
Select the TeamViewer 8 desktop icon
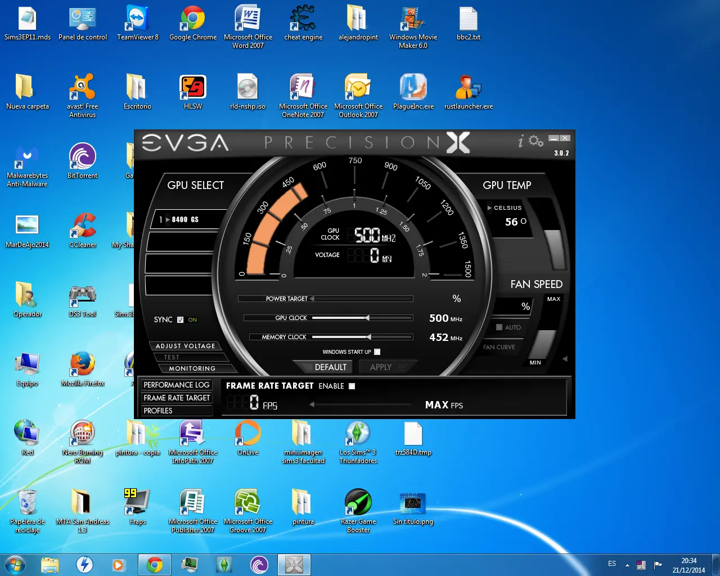(138, 24)
